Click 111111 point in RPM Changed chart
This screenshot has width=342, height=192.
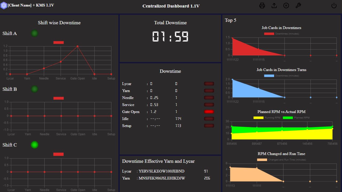click(x=257, y=168)
